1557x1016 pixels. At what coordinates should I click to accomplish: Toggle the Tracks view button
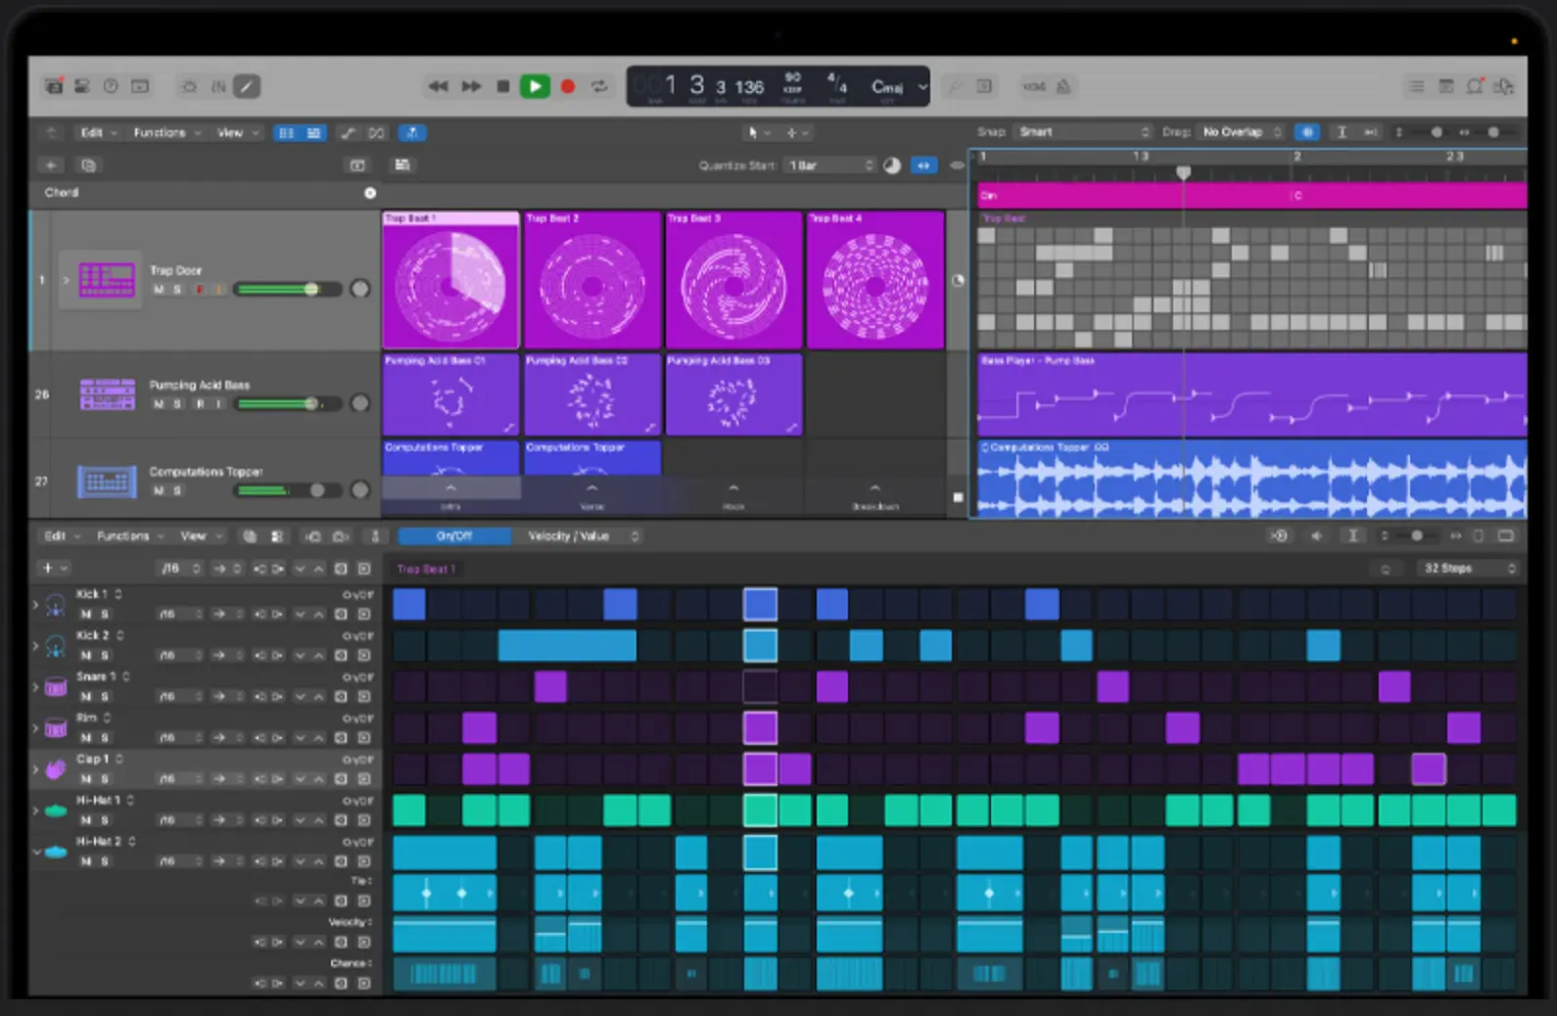pos(313,132)
